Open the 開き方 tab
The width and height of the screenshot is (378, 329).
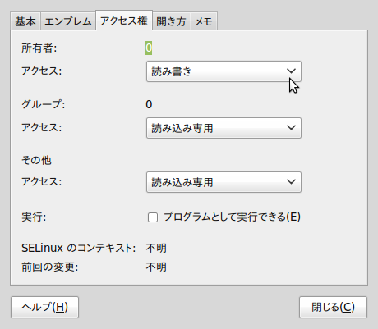coord(172,21)
